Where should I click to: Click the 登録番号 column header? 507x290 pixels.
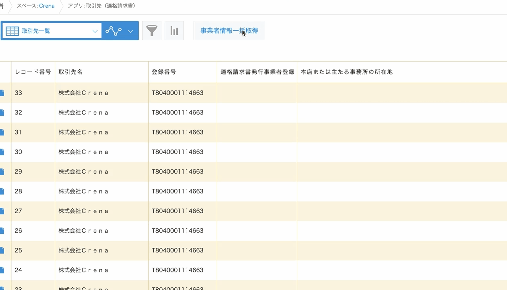click(x=164, y=72)
